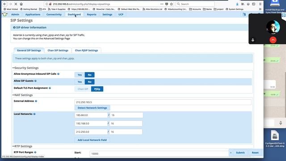Screen dimensions: 286x161
Task: Focus the External Address input field
Action: tap(163, 102)
